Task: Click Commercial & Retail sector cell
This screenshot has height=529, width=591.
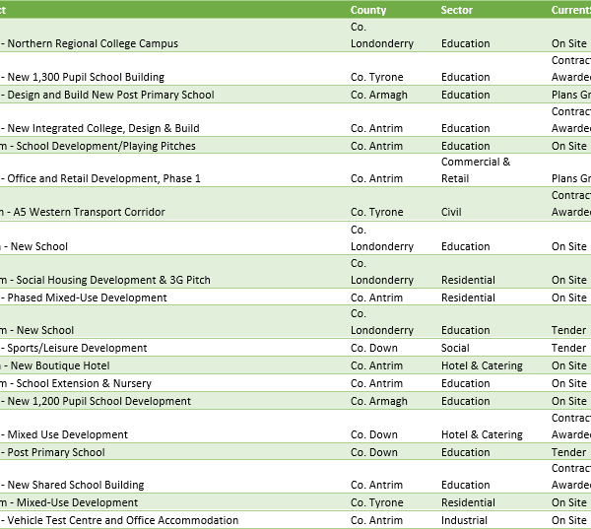Action: [x=476, y=170]
